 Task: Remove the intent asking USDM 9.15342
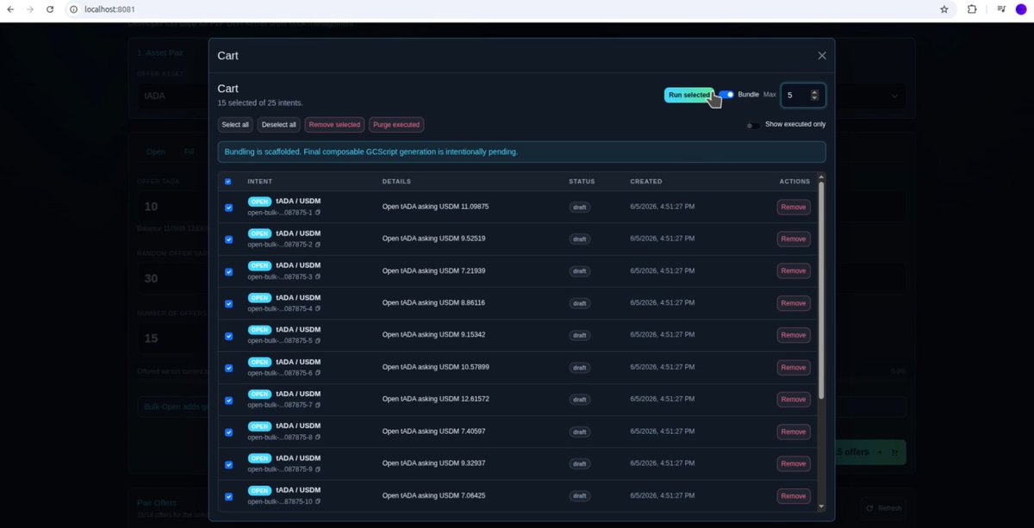tap(794, 335)
